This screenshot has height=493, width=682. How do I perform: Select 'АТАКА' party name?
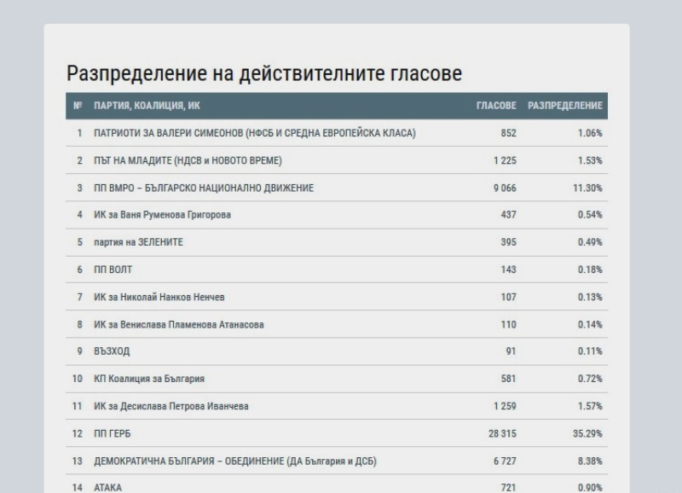coord(108,488)
